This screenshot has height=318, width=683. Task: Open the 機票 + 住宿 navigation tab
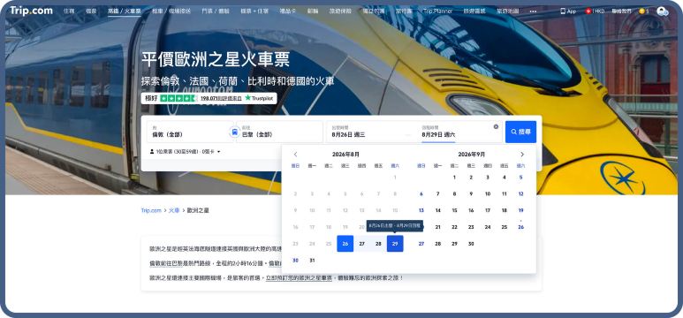click(x=254, y=11)
